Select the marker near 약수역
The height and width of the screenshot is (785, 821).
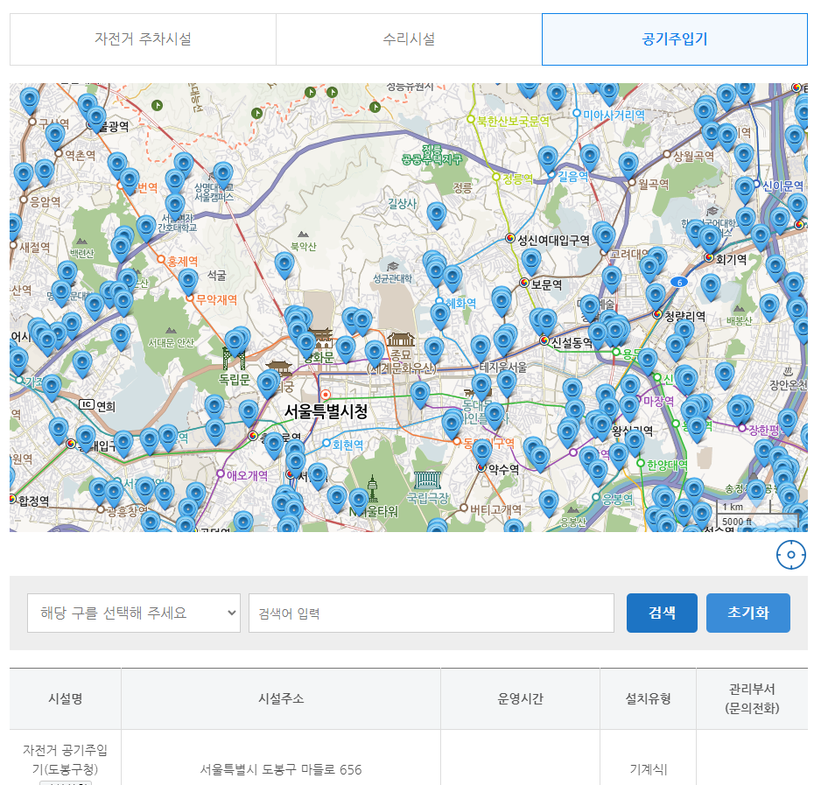coord(481,452)
